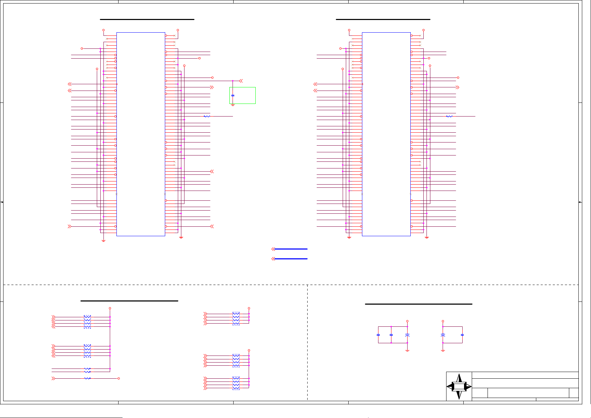The width and height of the screenshot is (591, 418).
Task: Select polarized capacitor in three-capacitor decoupling group
Action: pyautogui.click(x=407, y=335)
